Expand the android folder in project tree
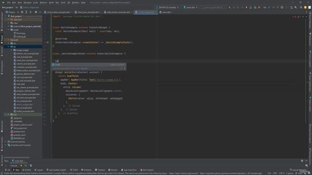Viewport: 312px width, 175px height. click(x=9, y=26)
